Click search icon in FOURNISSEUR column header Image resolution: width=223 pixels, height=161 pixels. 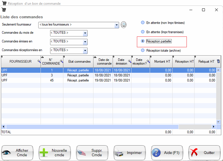(39, 62)
